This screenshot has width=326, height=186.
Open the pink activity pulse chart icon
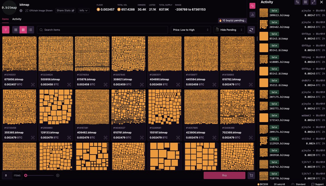(252, 6)
